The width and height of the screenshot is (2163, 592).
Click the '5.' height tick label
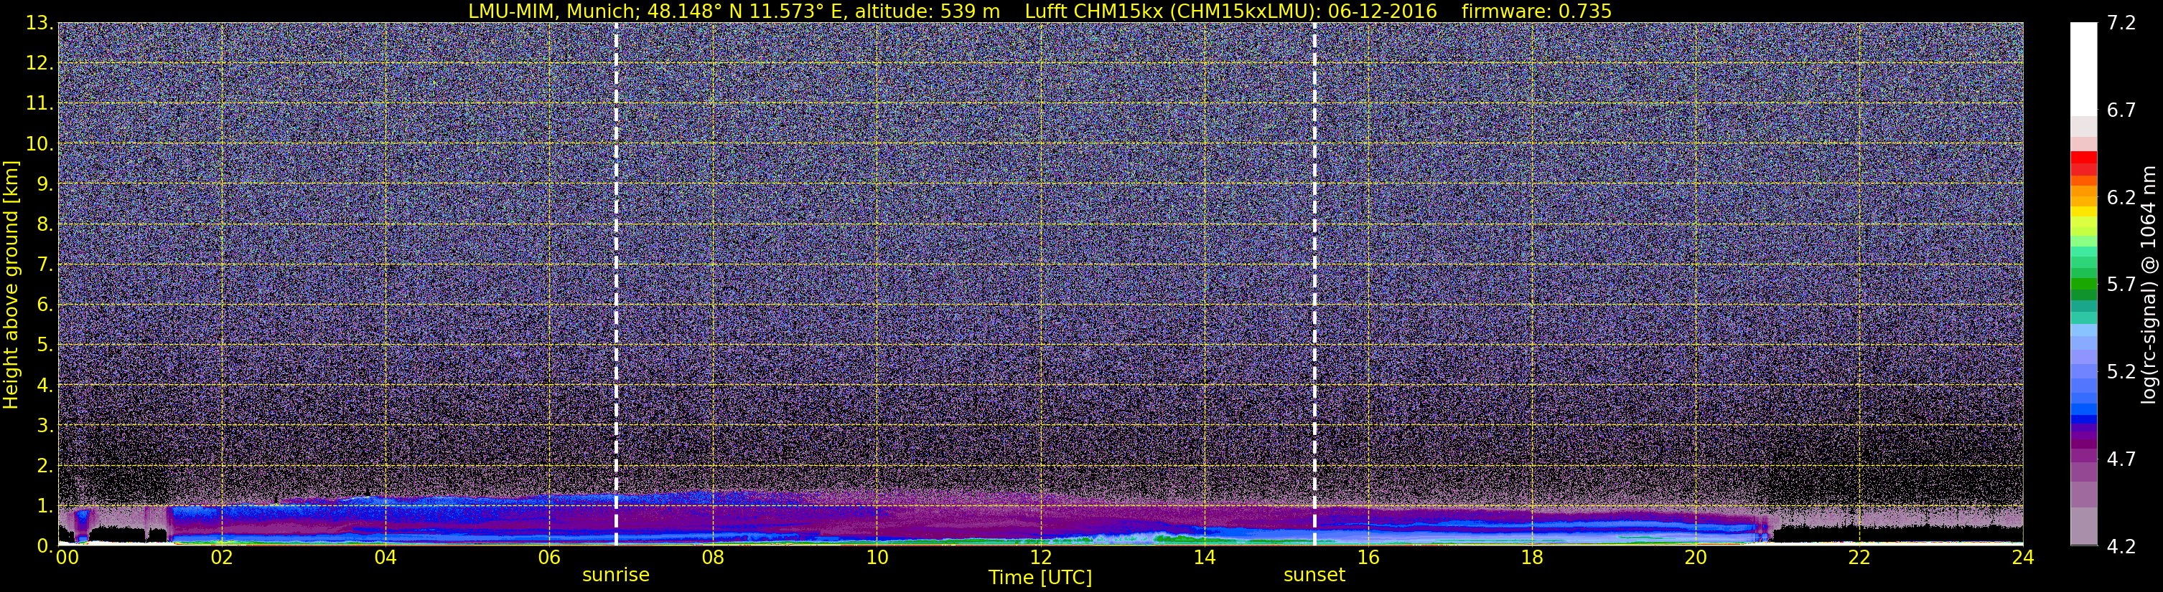point(45,345)
